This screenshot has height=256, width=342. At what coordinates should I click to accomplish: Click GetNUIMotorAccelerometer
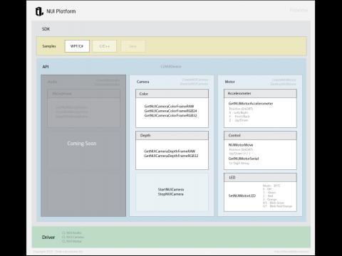251,104
